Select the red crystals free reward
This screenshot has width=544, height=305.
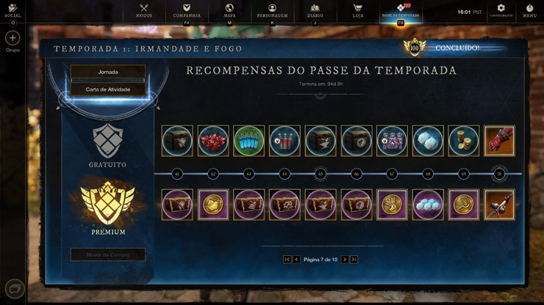coord(213,141)
